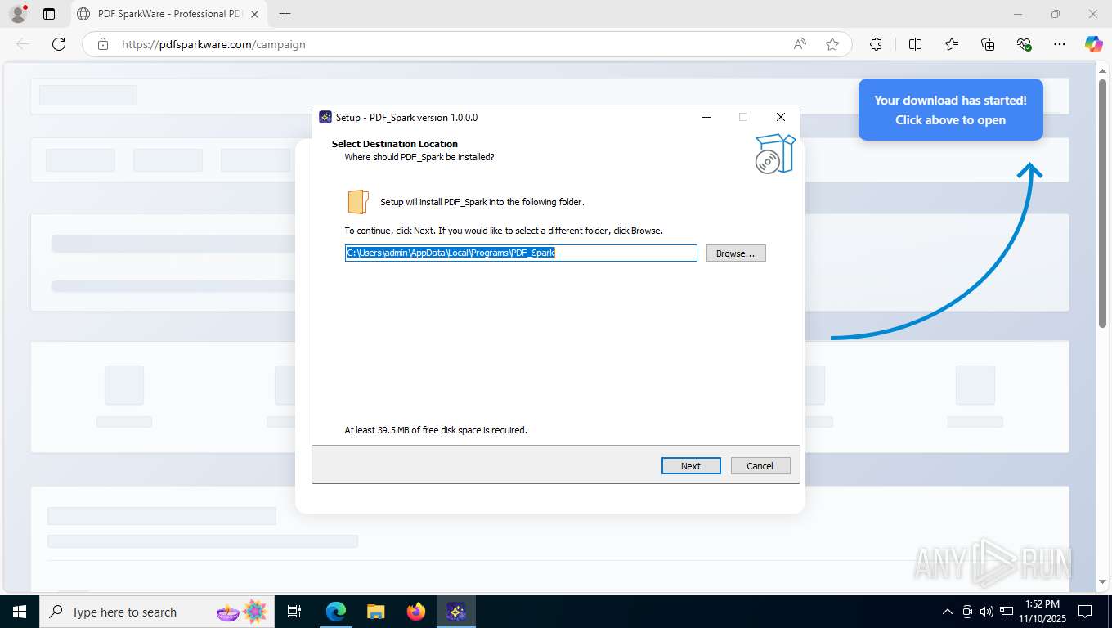
Task: Open the volume speaker tray icon
Action: [x=986, y=612]
